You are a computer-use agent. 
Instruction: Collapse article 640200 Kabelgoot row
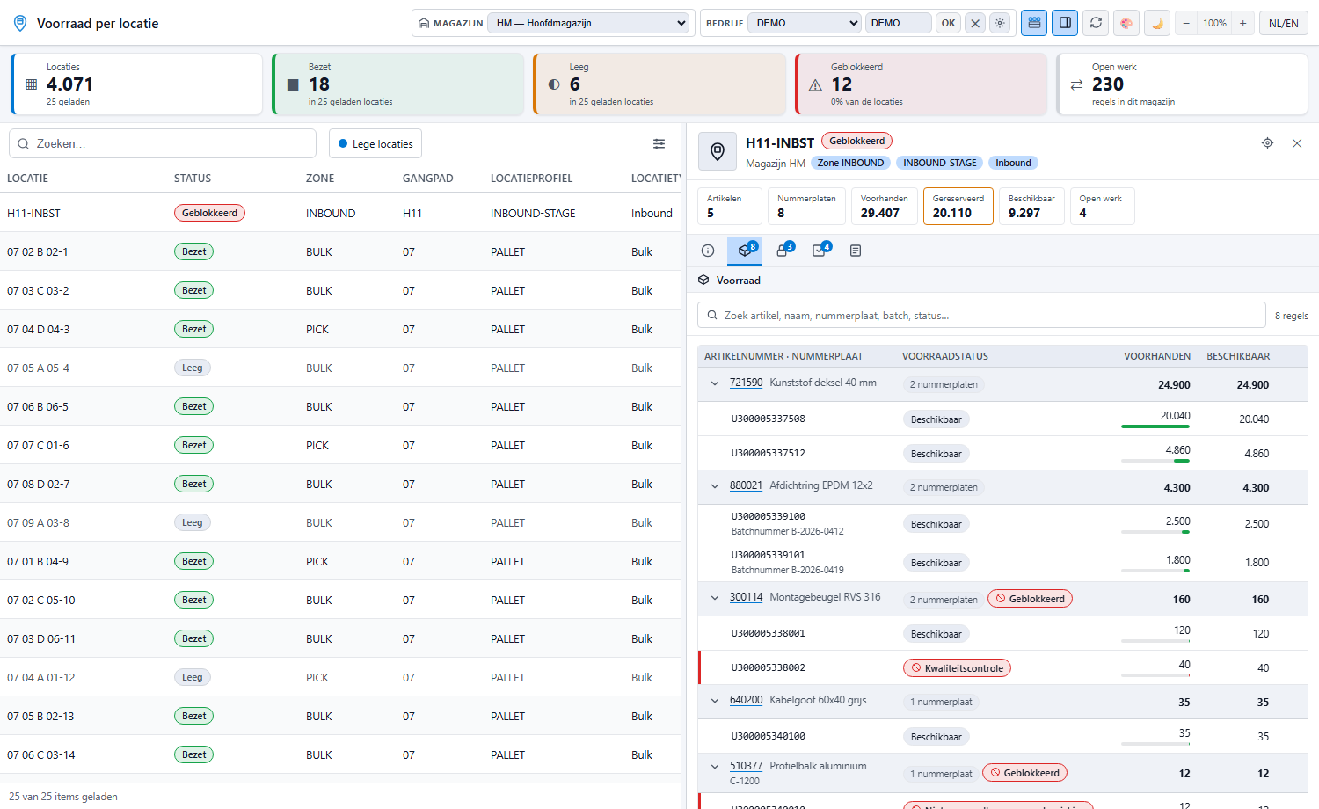pos(715,701)
